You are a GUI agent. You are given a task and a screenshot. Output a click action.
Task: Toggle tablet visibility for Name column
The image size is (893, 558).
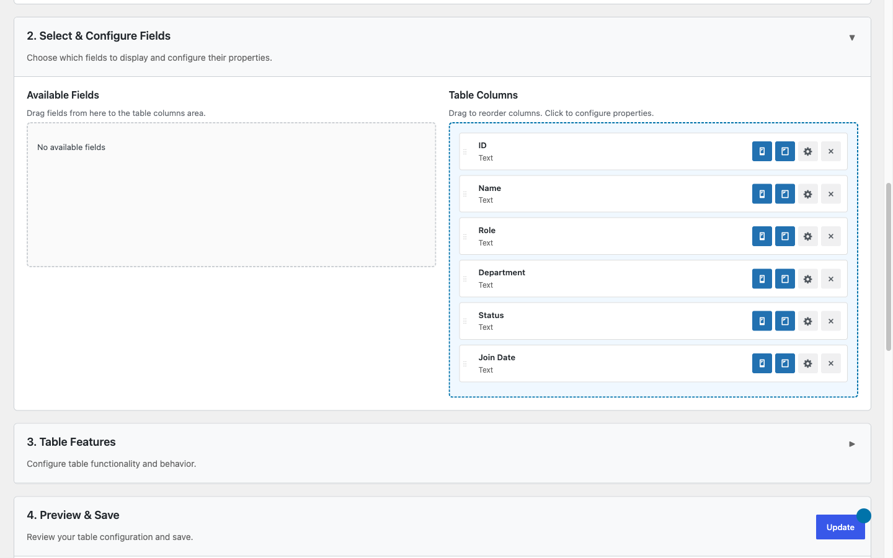point(784,194)
